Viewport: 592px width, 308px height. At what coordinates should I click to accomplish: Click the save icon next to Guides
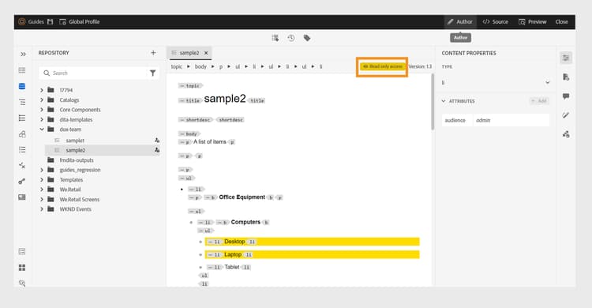(51, 21)
